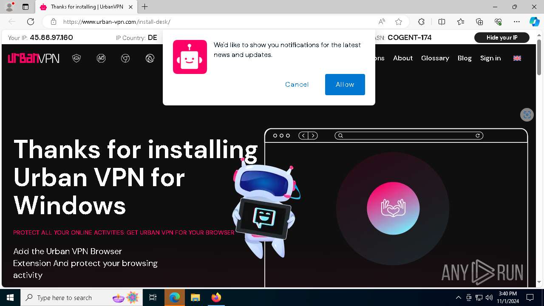Click the screenshot capture floating icon
Screen dimensions: 544x306
(527, 114)
